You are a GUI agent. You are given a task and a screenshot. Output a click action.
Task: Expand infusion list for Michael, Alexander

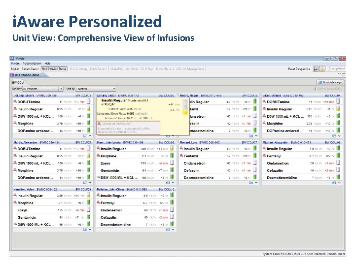(339, 183)
